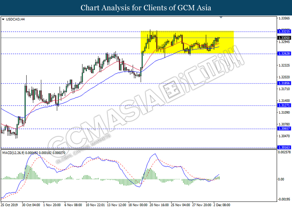The height and width of the screenshot is (209, 292).
Task: Click the chart shift triangle marker at top
Action: 221,18
